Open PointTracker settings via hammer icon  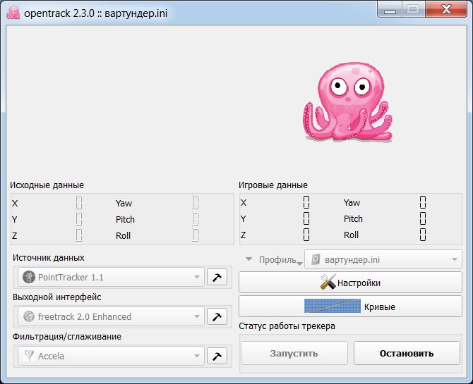217,277
